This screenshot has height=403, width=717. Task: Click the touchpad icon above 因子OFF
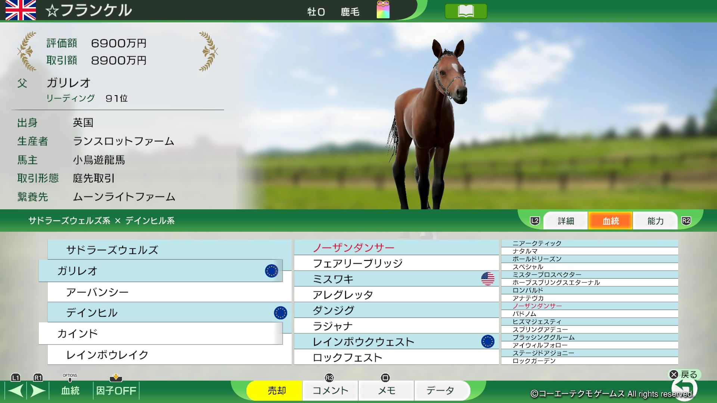tap(116, 378)
